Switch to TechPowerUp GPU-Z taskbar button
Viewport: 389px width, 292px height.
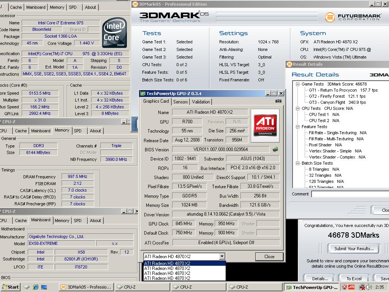312,287
